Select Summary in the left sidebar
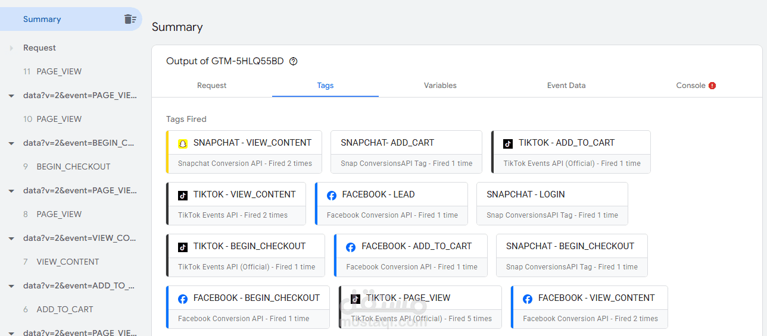The height and width of the screenshot is (336, 767). tap(42, 19)
